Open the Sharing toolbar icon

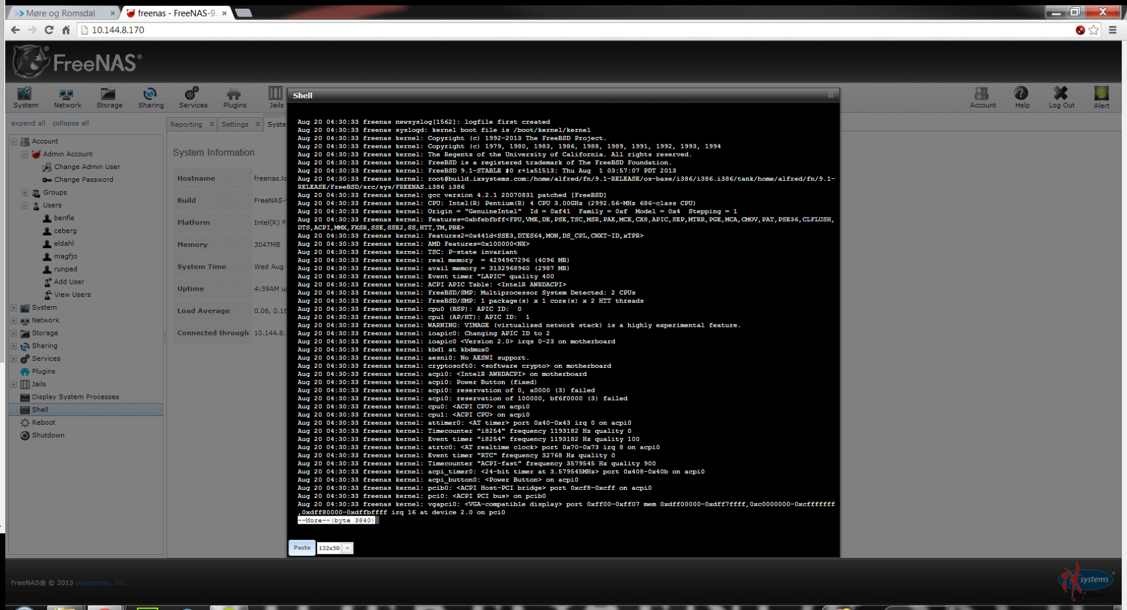click(151, 97)
